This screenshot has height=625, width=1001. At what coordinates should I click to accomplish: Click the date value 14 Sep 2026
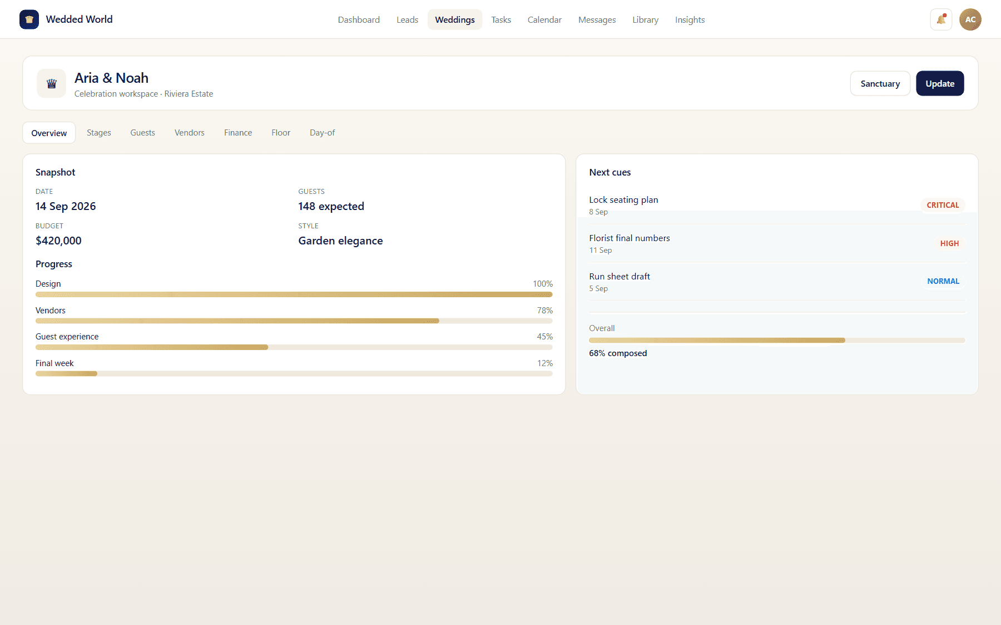point(66,207)
